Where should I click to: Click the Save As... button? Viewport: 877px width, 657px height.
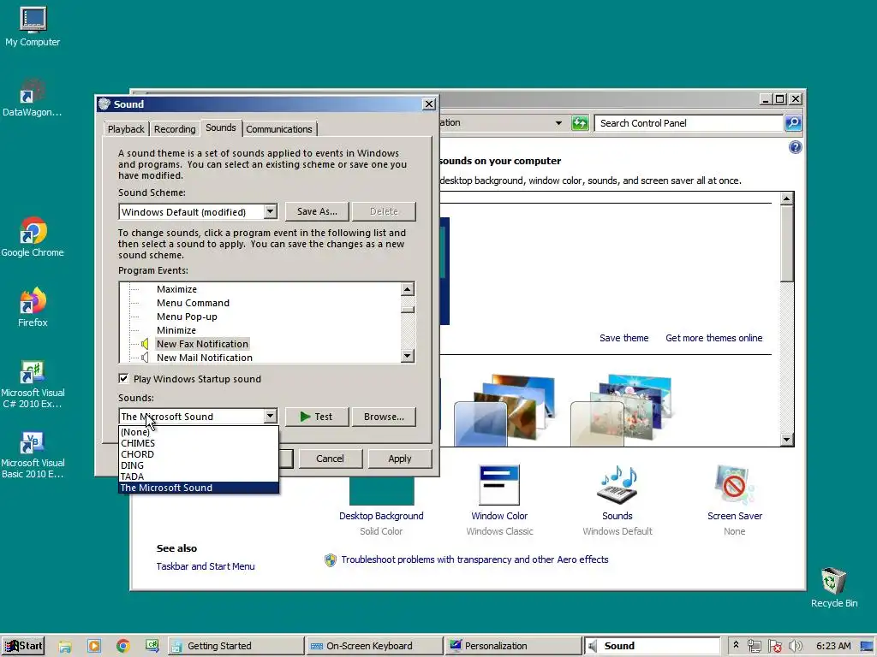click(x=317, y=211)
